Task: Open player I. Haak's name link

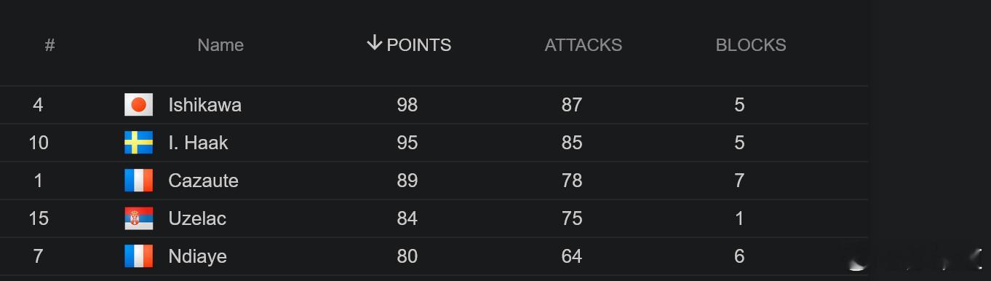Action: tap(198, 143)
